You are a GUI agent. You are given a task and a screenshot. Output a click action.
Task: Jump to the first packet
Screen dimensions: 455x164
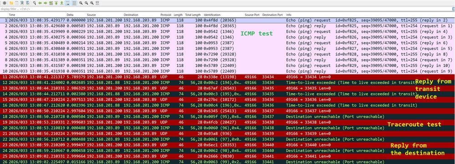[56, 3]
